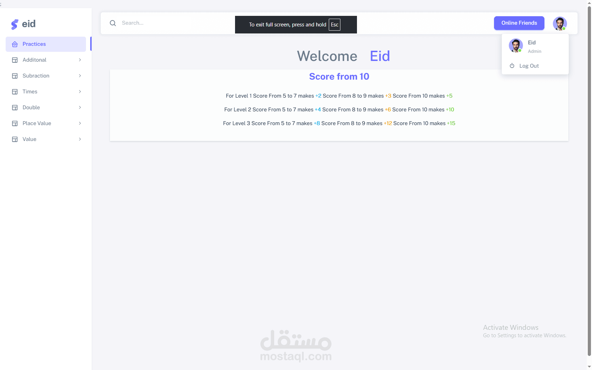Click the Level 1 '+5' score value

449,96
